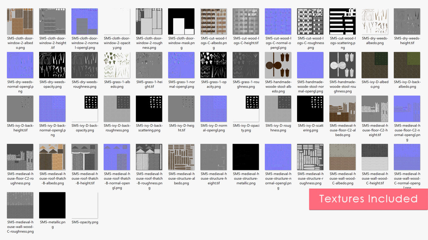Select SM5-medieval-house-structure-albedo.png file
The width and height of the screenshot is (428, 240).
click(x=181, y=157)
